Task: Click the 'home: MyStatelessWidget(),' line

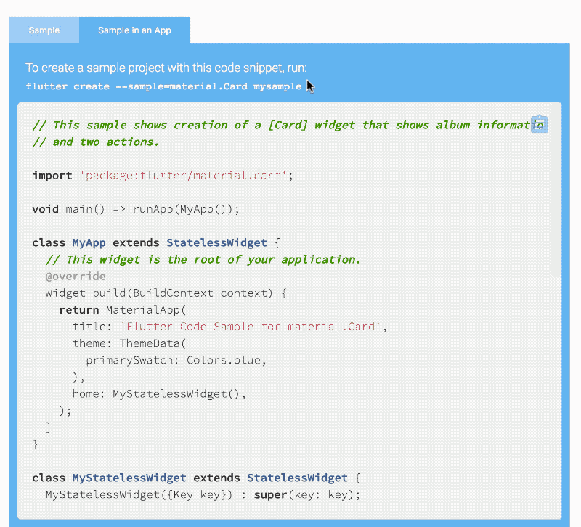Action: 159,394
